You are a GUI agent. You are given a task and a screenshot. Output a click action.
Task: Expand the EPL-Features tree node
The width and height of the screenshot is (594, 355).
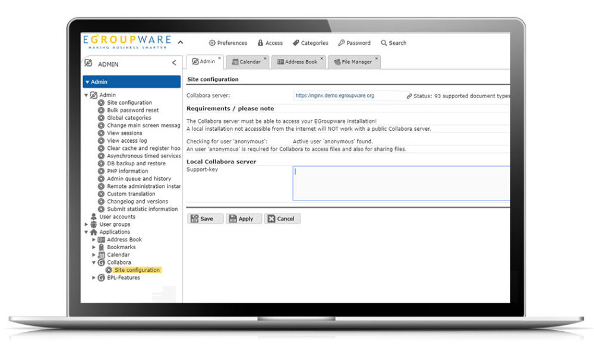point(94,278)
